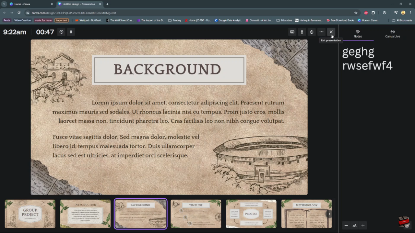Open the Chrome tab search dropdown
The width and height of the screenshot is (415, 233).
tap(4, 4)
